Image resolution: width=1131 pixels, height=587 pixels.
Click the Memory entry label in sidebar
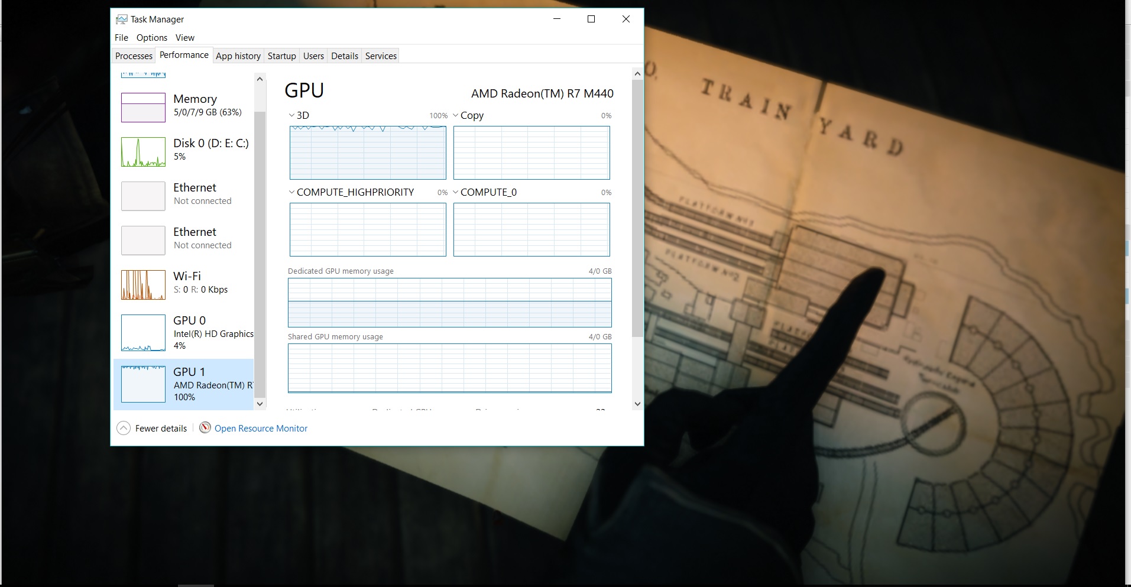pos(195,99)
